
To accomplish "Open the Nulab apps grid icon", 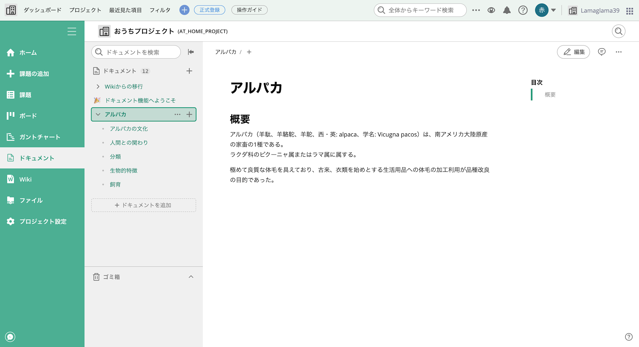I will coord(629,11).
